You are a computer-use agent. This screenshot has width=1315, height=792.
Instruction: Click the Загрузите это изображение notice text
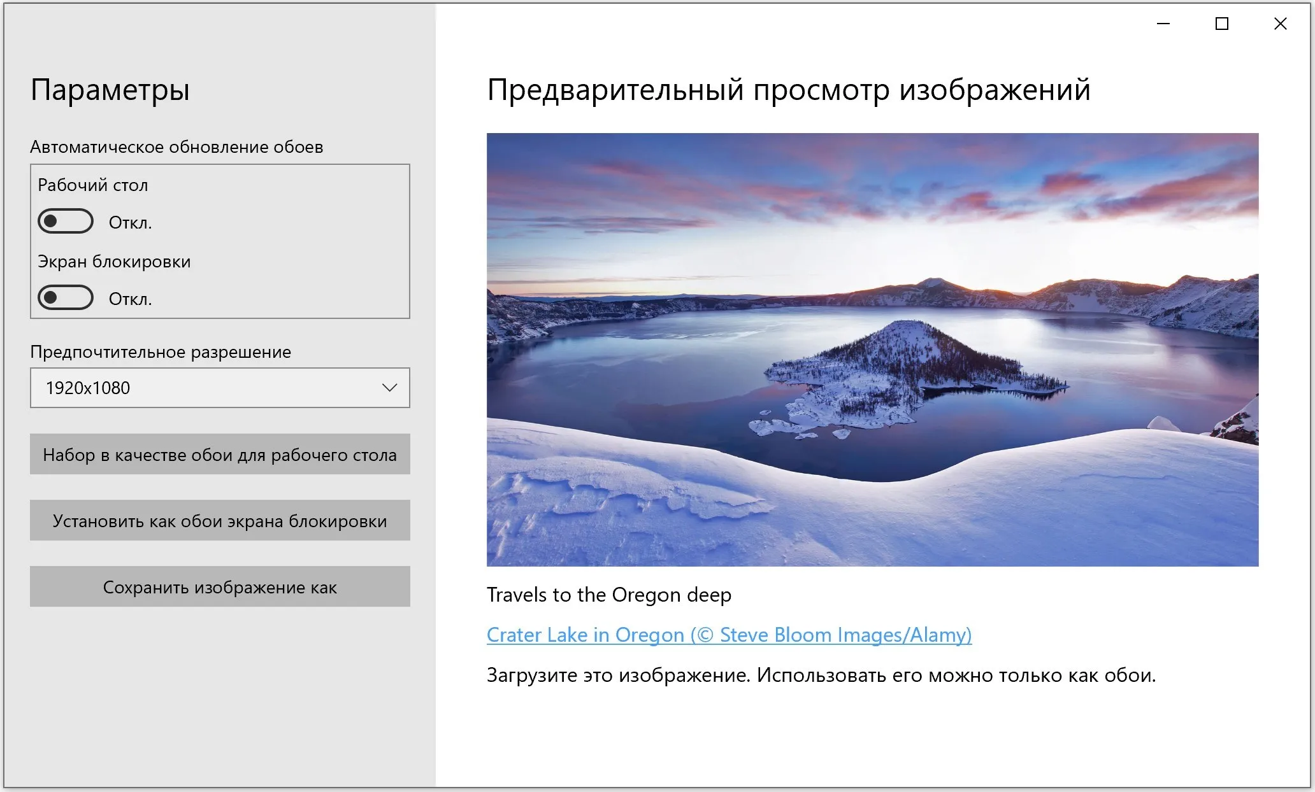coord(821,675)
